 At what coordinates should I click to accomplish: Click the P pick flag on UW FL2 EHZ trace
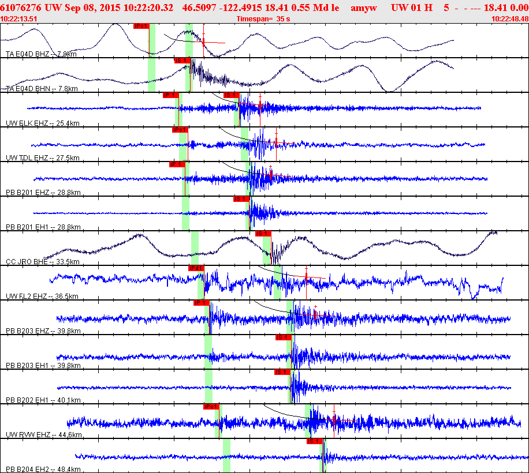pos(196,268)
